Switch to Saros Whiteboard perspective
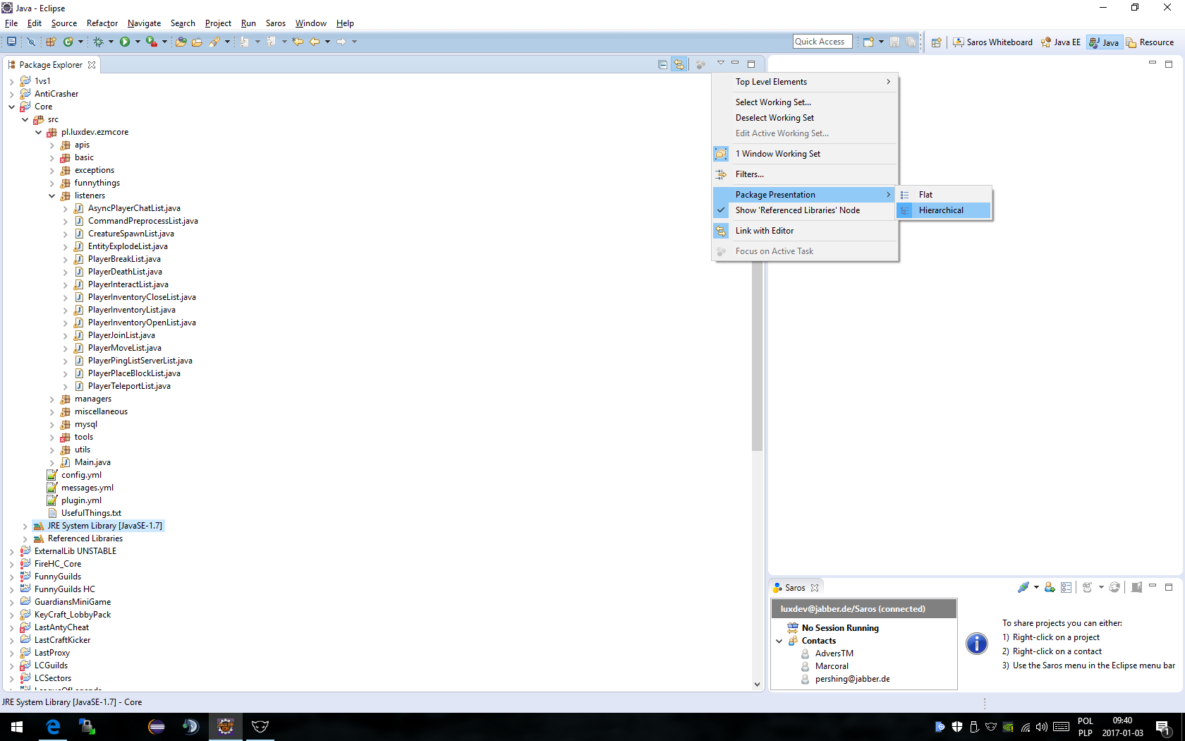The image size is (1185, 741). point(993,42)
